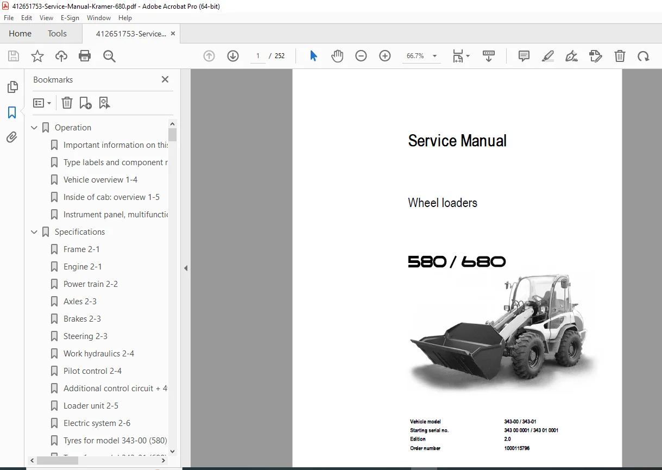Collapse the Specifications bookmark group

34,232
